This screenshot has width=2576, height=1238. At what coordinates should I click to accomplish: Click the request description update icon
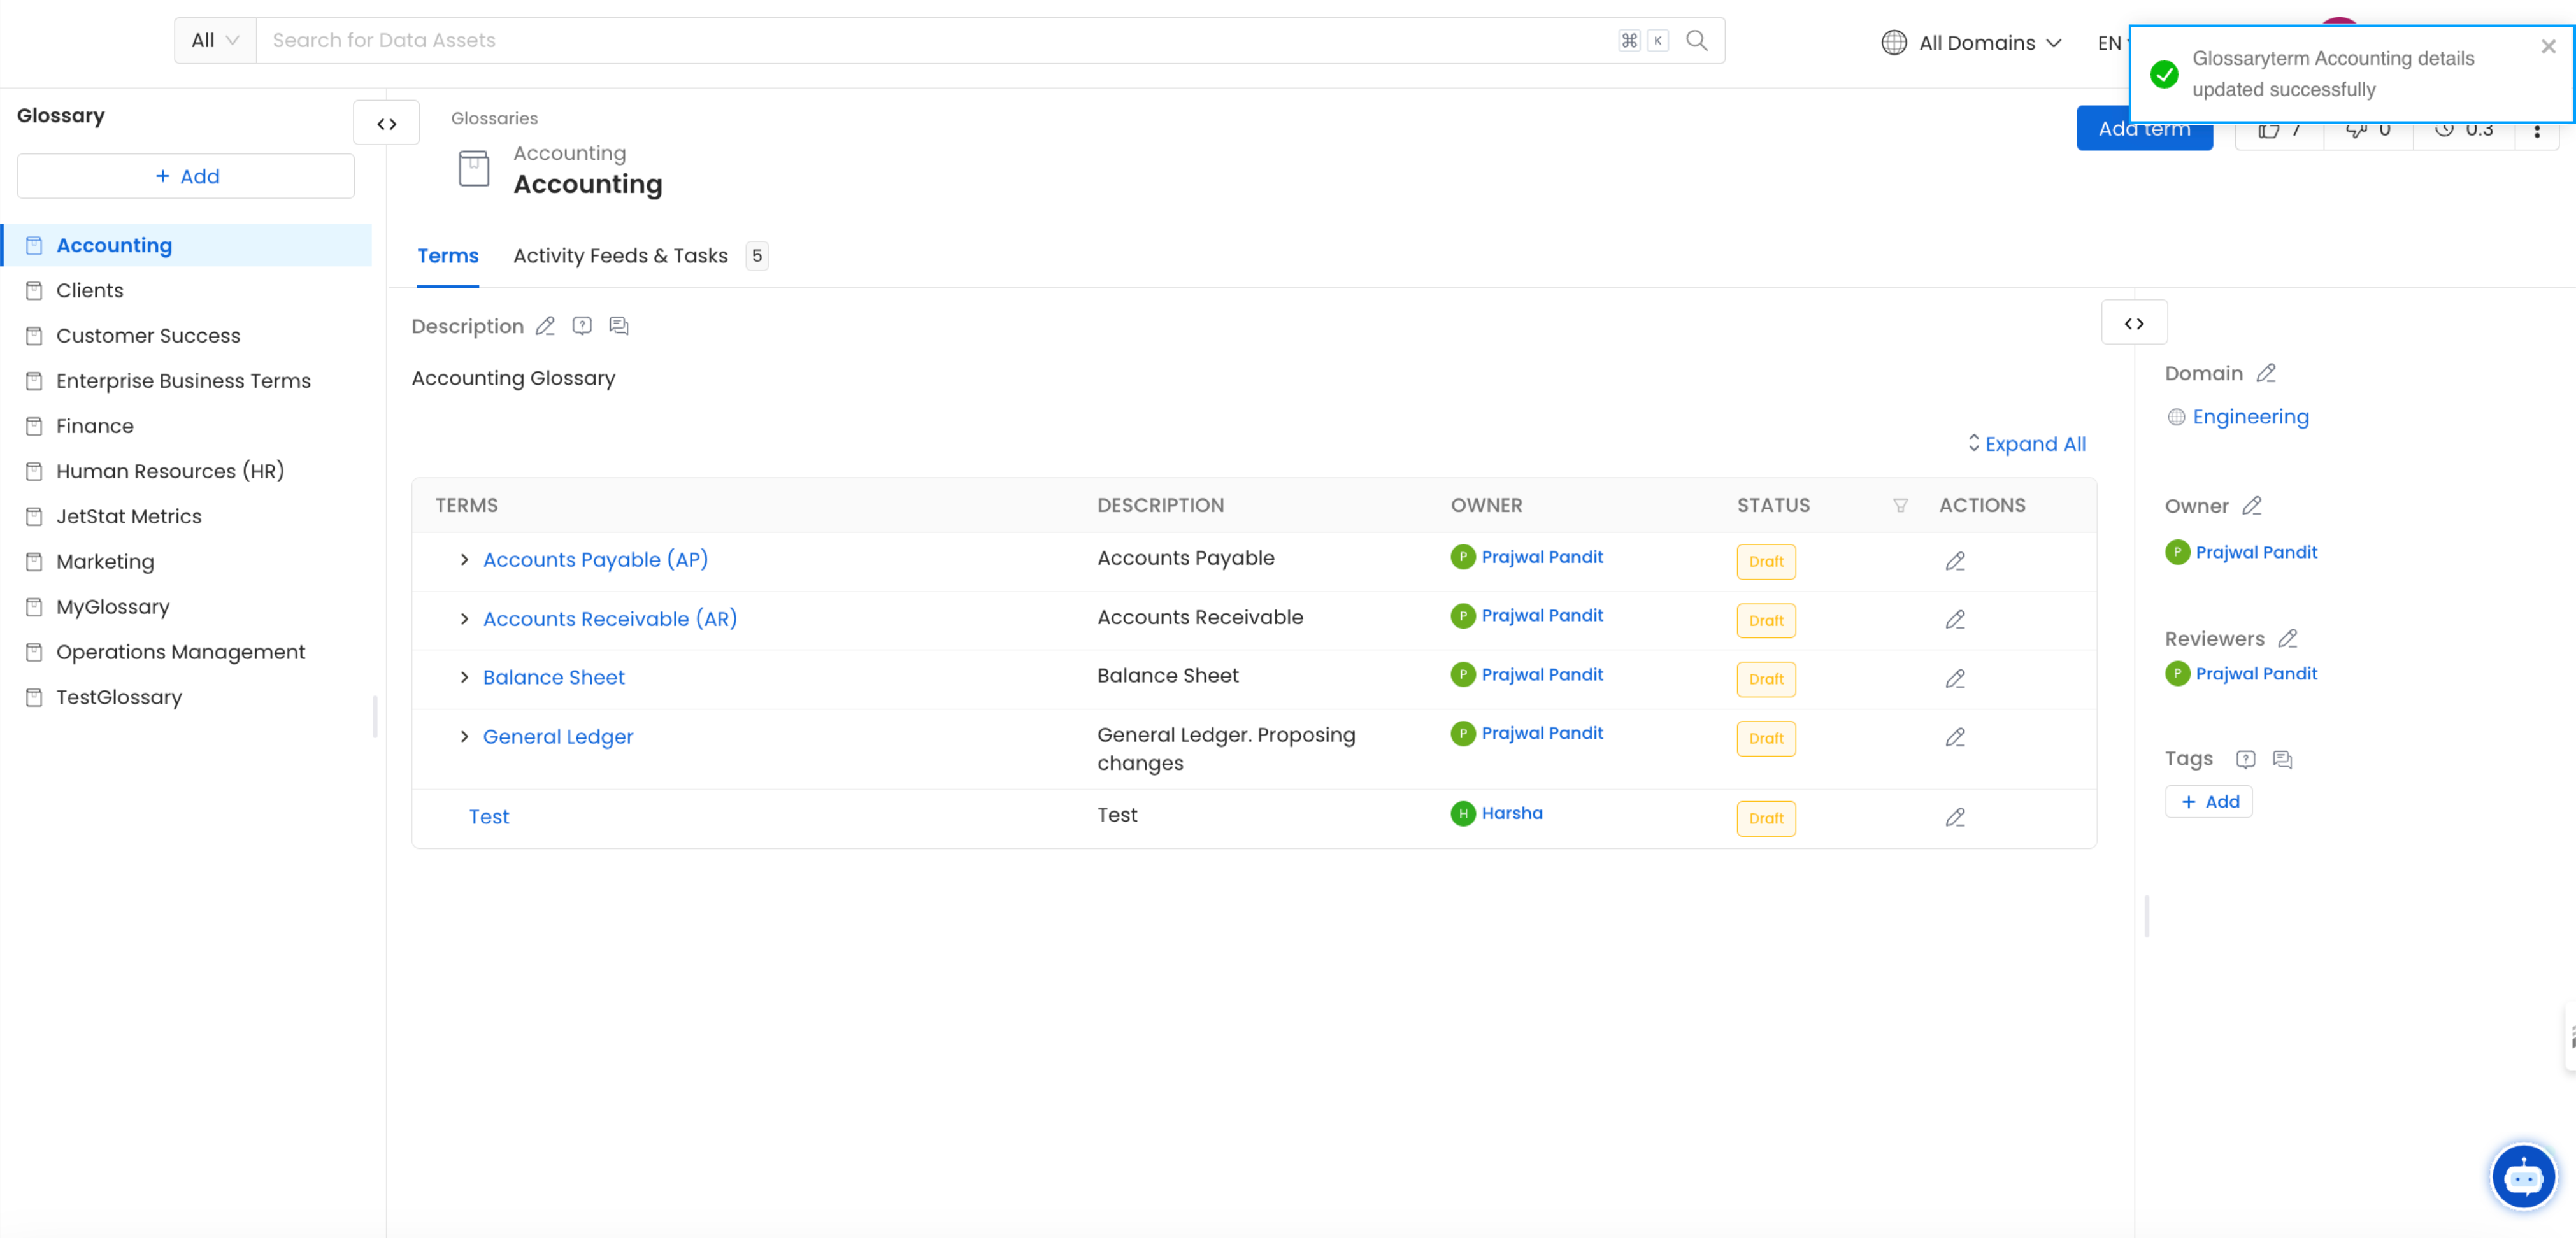point(582,326)
